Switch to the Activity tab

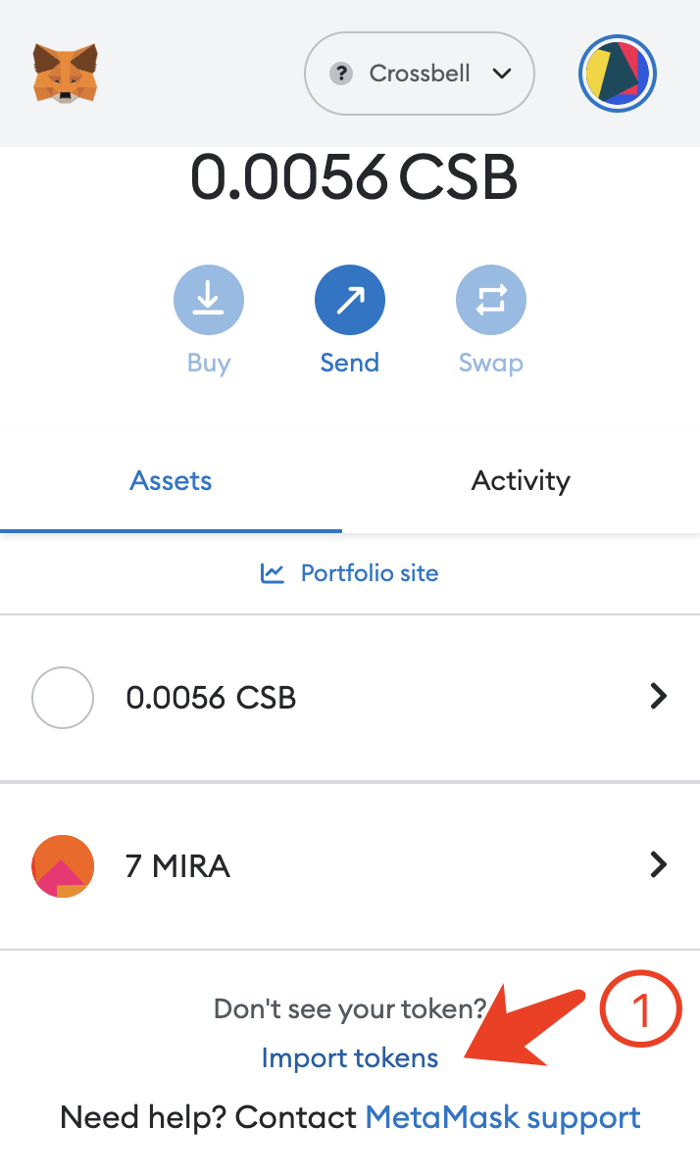521,481
